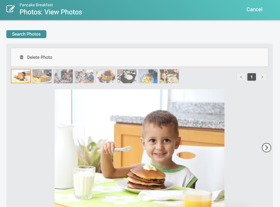The height and width of the screenshot is (207, 280).
Task: Select thumbnail of smiling girl with plate
Action: click(169, 76)
